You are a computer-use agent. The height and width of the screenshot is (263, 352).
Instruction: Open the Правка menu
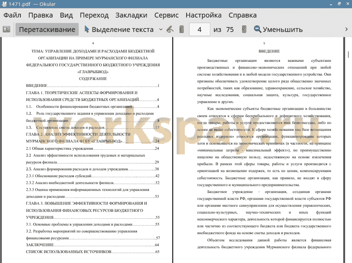coord(40,15)
